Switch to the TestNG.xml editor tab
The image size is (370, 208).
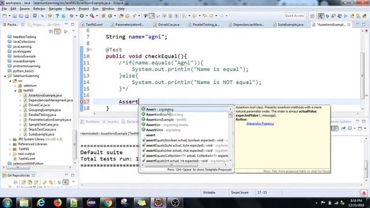[92, 24]
